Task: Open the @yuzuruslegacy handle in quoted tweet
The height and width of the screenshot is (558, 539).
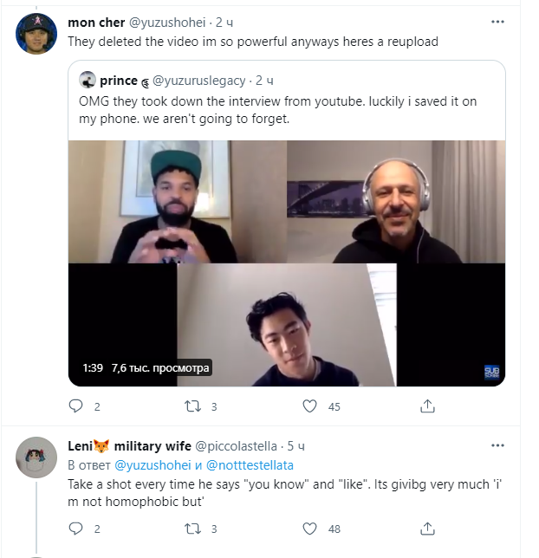Action: coord(199,81)
